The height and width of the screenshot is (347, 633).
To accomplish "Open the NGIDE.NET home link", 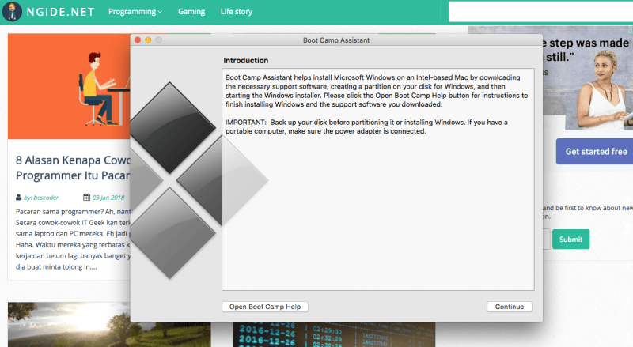I will (61, 12).
